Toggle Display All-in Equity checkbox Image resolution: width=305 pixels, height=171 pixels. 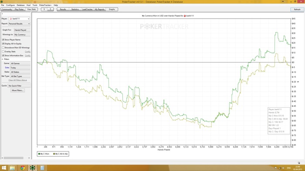coord(3,43)
